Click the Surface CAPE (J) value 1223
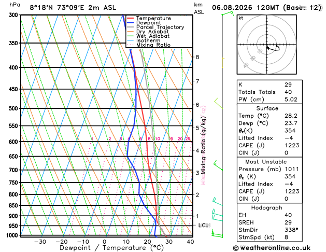326x252 pixels. click(x=292, y=145)
